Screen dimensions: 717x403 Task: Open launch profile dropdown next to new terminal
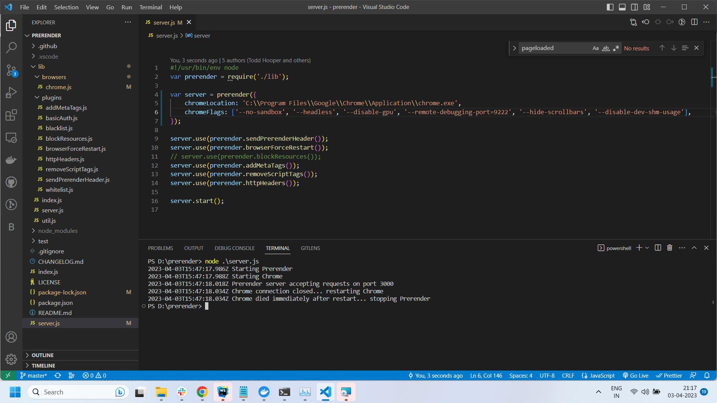coord(647,248)
